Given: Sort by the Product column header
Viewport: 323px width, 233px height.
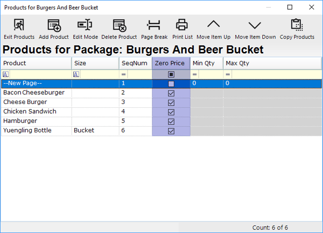Looking at the screenshot, I should (36, 63).
